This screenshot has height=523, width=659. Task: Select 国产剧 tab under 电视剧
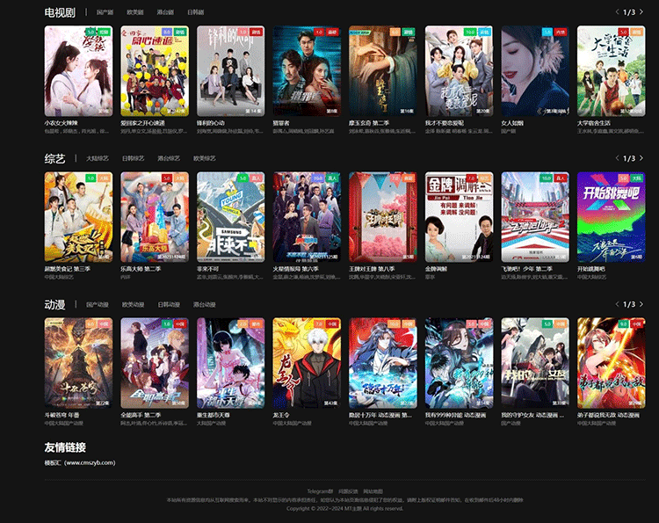point(105,12)
